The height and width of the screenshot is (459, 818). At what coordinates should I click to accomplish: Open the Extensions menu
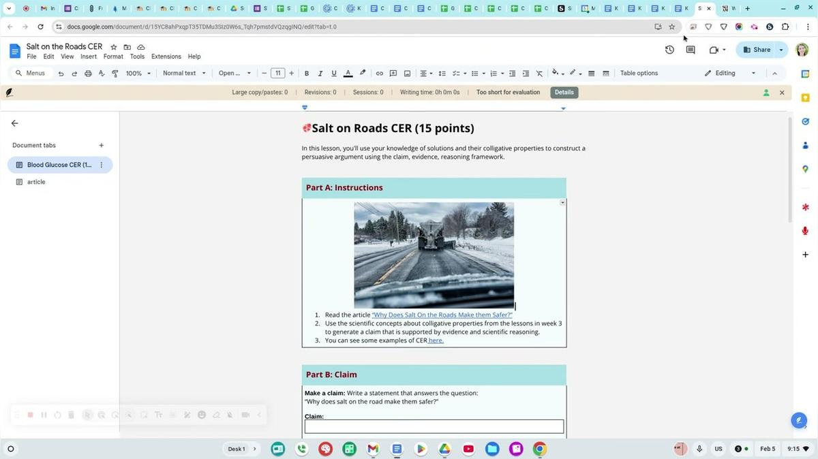click(166, 57)
